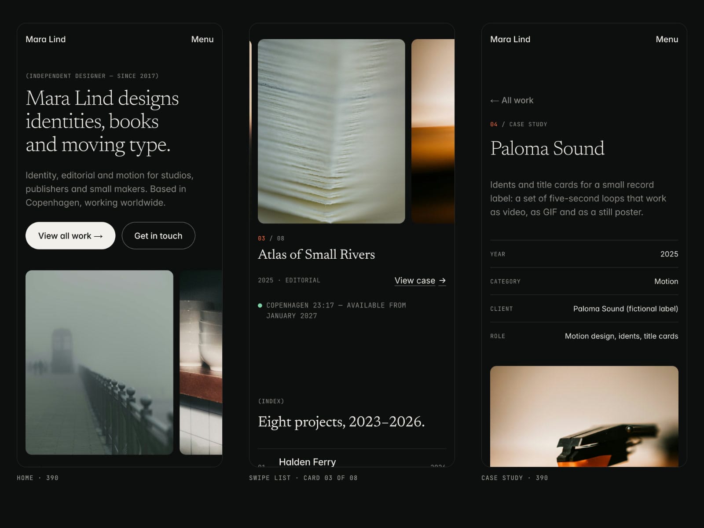Viewport: 704px width, 528px height.
Task: Click Eight projects, 2023–2026 heading
Action: 341,422
